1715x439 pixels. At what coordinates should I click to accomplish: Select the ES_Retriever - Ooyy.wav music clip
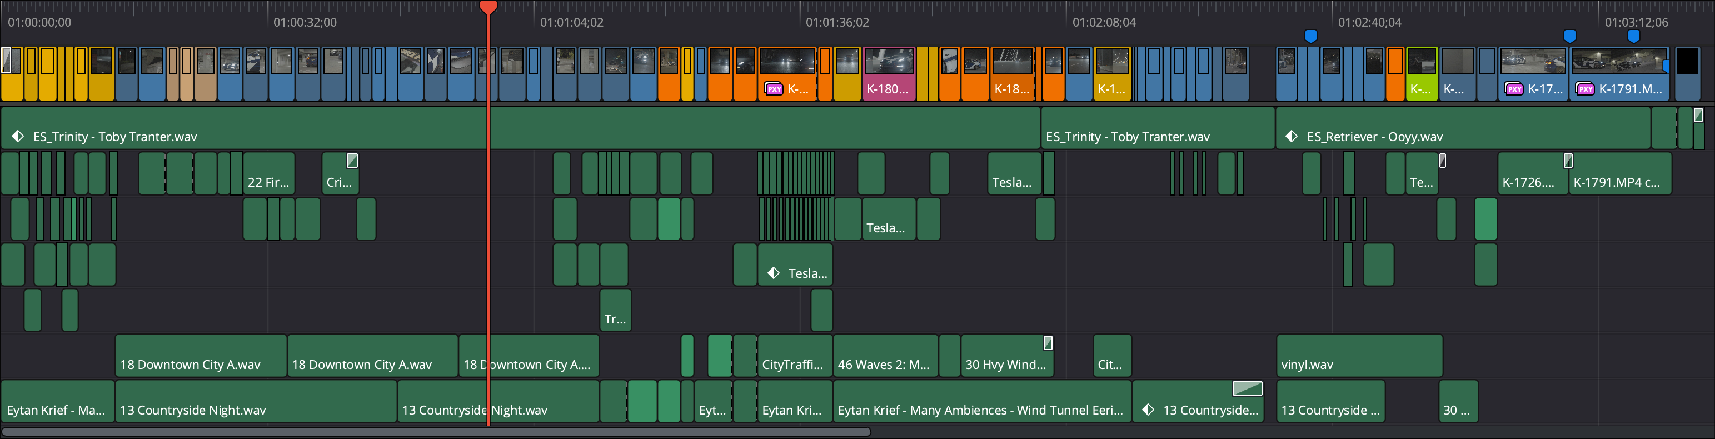(x=1463, y=128)
